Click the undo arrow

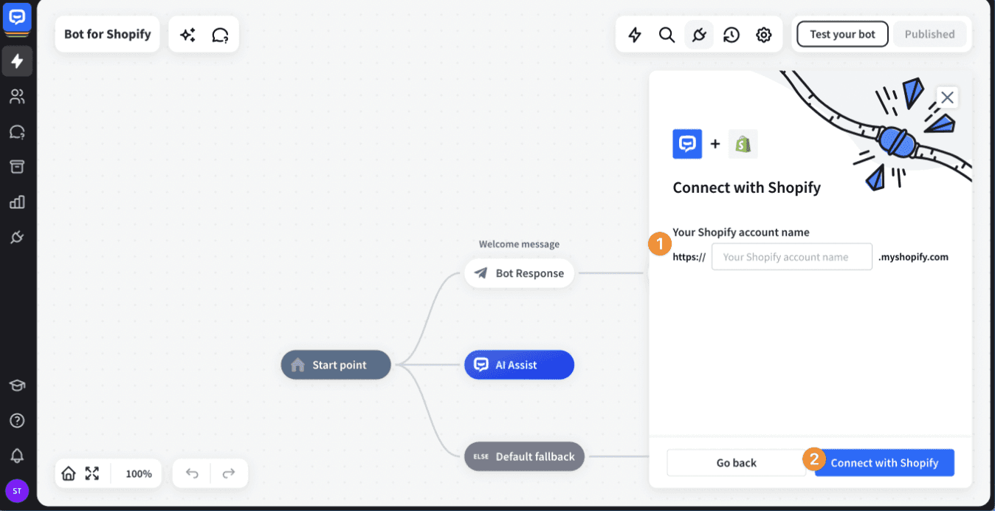192,473
